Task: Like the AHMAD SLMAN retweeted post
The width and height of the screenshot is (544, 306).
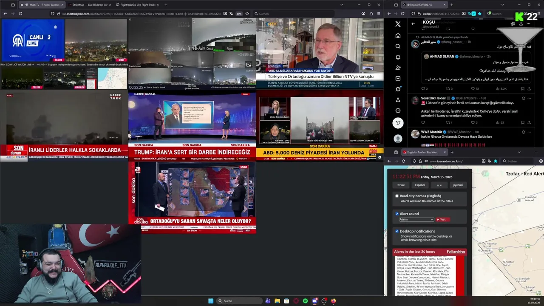Action: [473, 89]
